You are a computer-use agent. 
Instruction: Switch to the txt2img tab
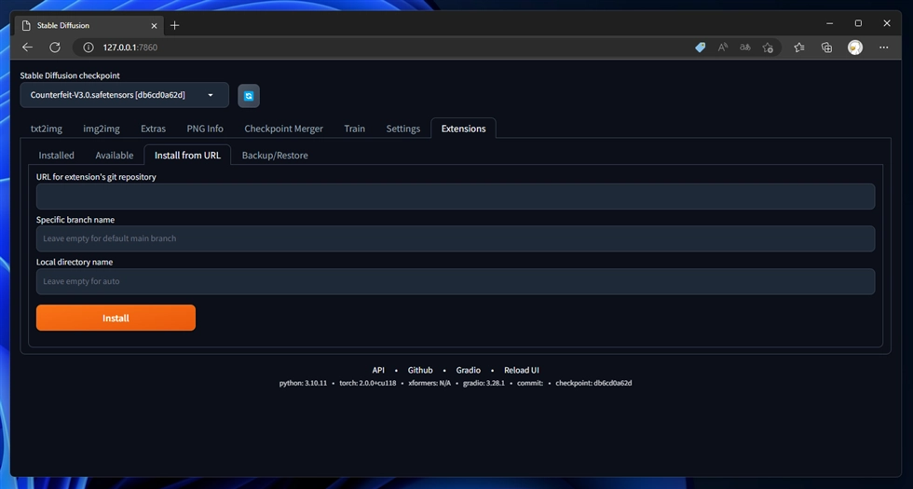coord(47,129)
